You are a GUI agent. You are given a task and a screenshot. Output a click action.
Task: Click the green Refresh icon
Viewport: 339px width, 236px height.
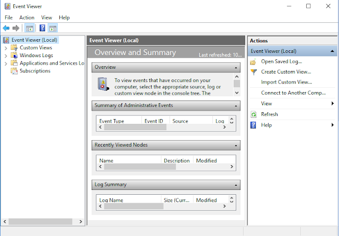(253, 114)
